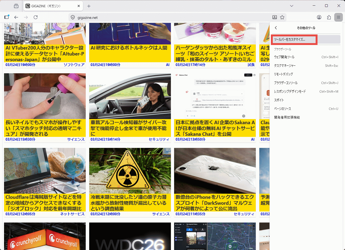Reload the page with refresh icon
This screenshot has height=250, width=345.
pos(36,17)
